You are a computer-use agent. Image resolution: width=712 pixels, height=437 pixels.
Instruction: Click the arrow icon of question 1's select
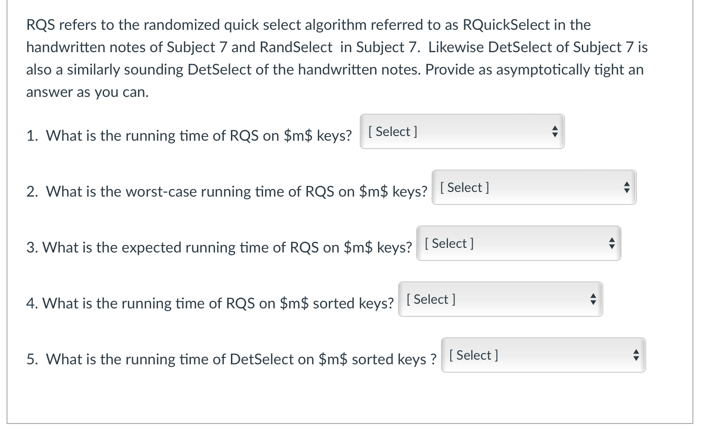point(554,132)
